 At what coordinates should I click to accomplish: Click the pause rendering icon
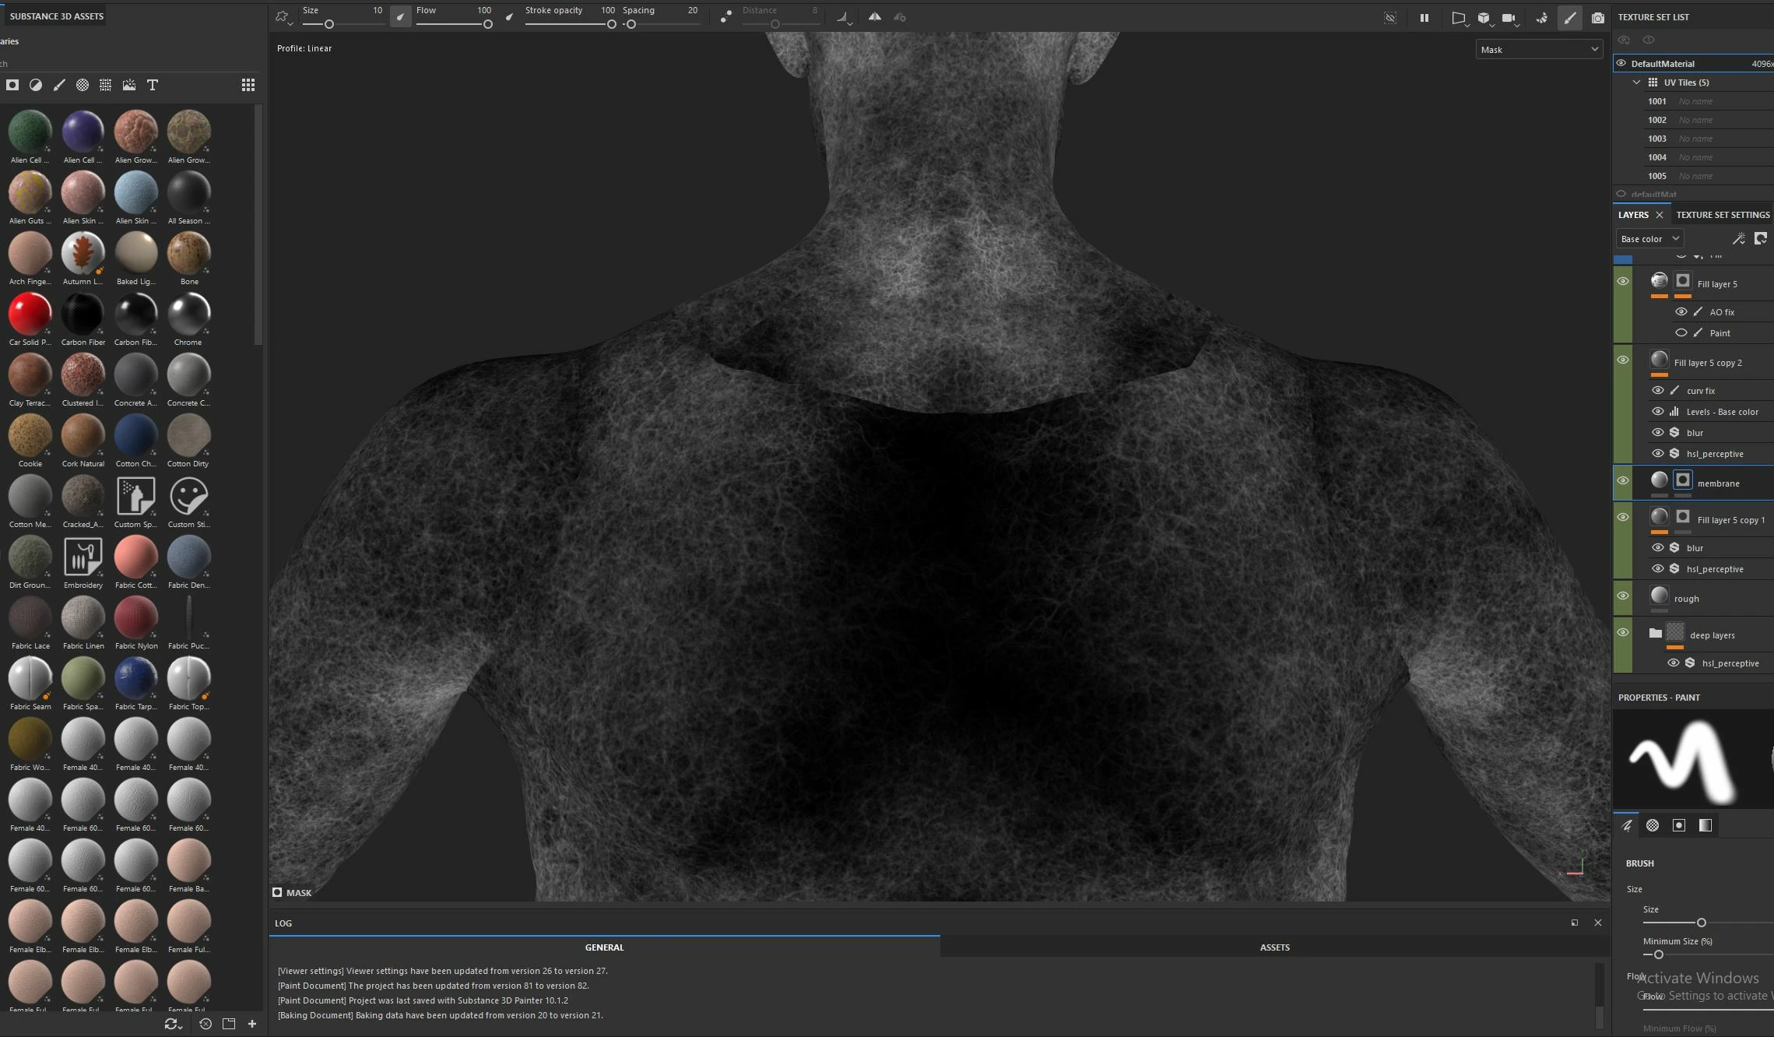click(1424, 18)
